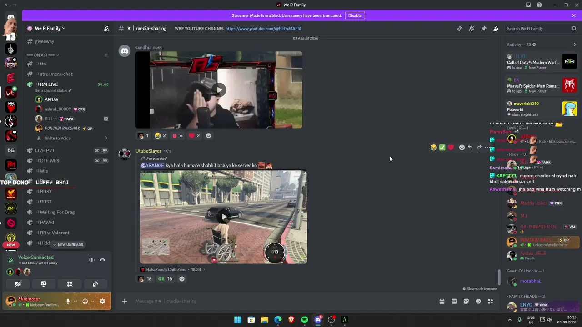Open Windows Start menu
The image size is (582, 327).
coord(238,320)
